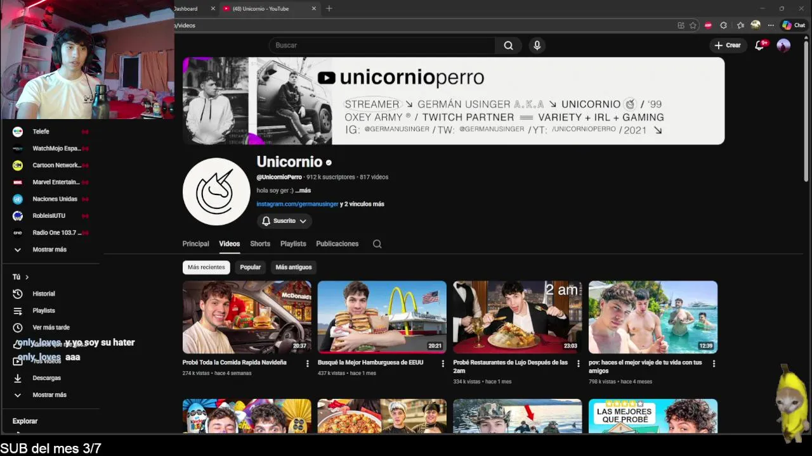The width and height of the screenshot is (812, 456).
Task: Open the Publicaciones tab
Action: coord(337,244)
